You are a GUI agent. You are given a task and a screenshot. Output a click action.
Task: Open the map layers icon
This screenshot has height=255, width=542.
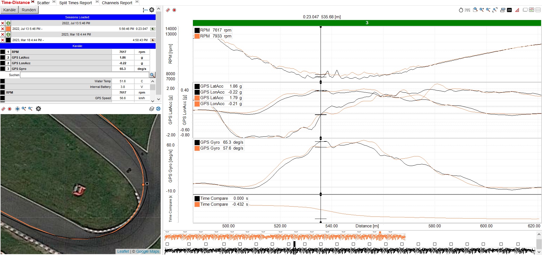point(152,109)
